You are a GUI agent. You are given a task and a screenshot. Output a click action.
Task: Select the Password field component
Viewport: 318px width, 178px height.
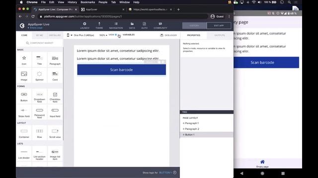(39, 113)
